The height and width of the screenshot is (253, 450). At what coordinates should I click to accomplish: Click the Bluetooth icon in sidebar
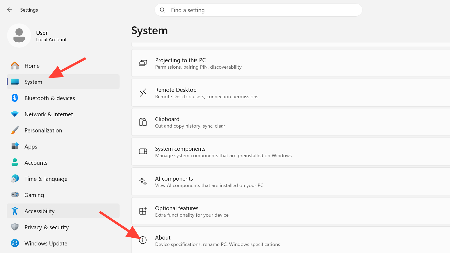[15, 98]
